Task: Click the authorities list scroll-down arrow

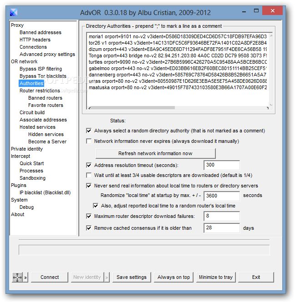Action: pyautogui.click(x=271, y=105)
